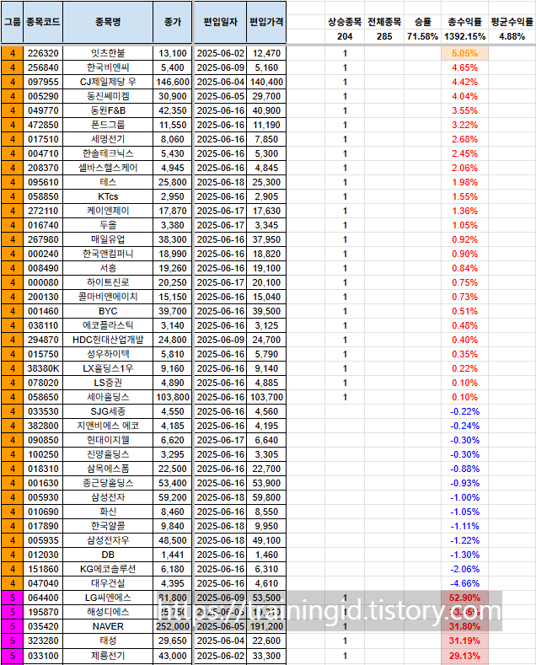This screenshot has height=665, width=536.
Task: Select stock name 진양홀딩스
Action: click(x=108, y=454)
